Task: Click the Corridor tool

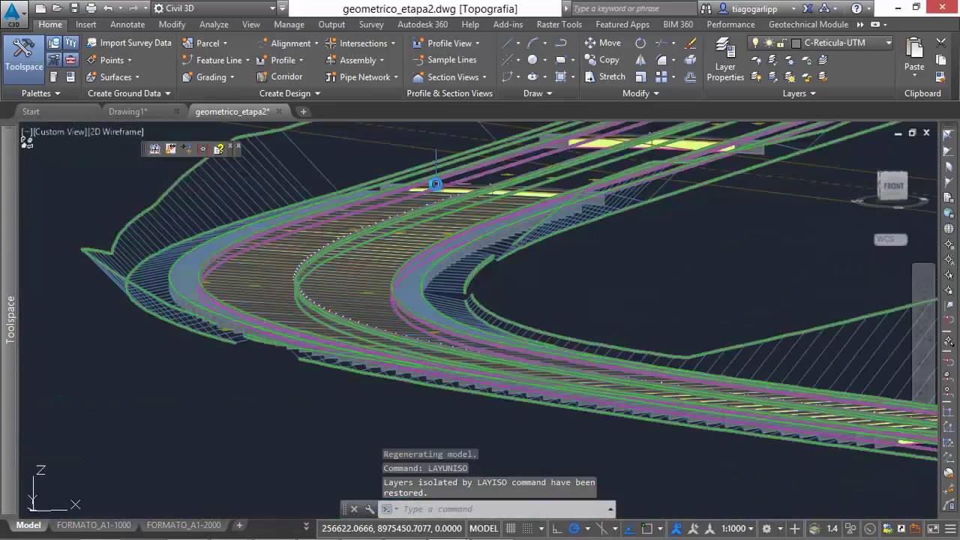Action: (x=279, y=76)
